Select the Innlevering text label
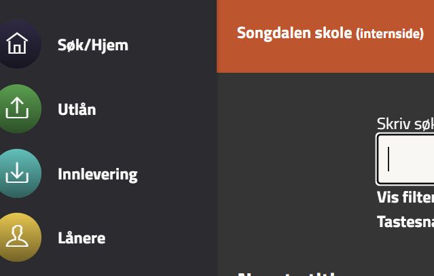The height and width of the screenshot is (276, 434). (x=98, y=174)
